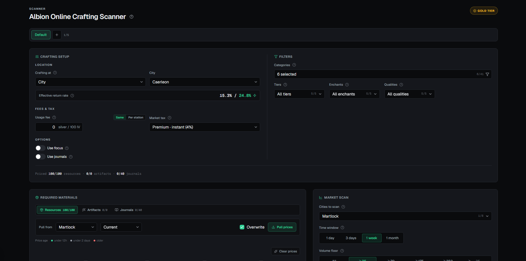Screen dimensions: 526x261
Task: Click help icon beside Enchants label
Action: (347, 85)
